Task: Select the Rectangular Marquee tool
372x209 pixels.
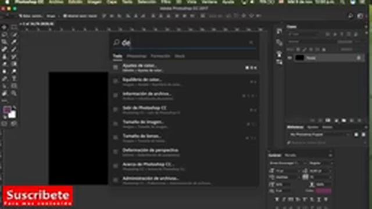Action: (x=14, y=27)
